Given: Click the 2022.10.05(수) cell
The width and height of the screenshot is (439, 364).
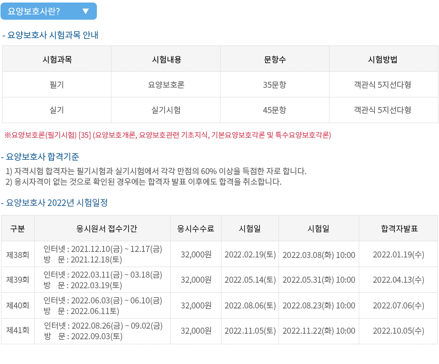Looking at the screenshot, I should (399, 331).
